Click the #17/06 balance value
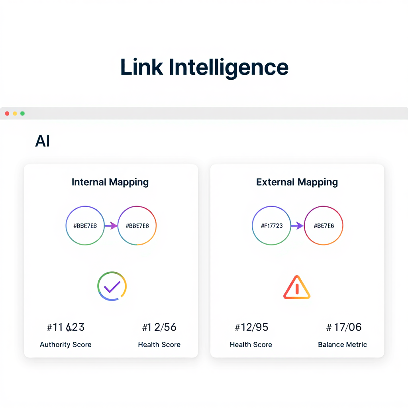The width and height of the screenshot is (408, 408). [x=344, y=328]
